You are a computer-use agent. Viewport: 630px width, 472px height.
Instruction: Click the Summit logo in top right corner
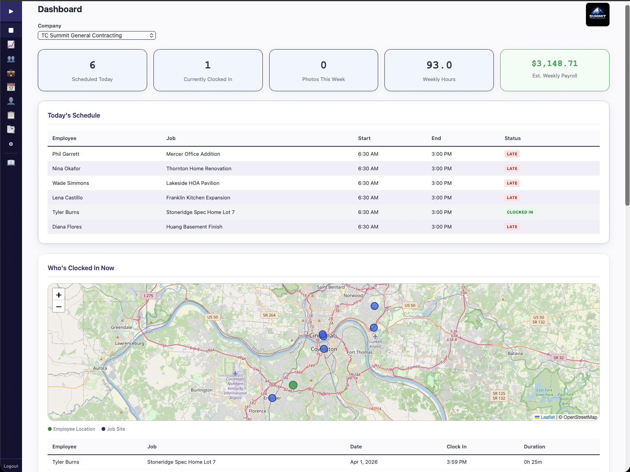597,14
